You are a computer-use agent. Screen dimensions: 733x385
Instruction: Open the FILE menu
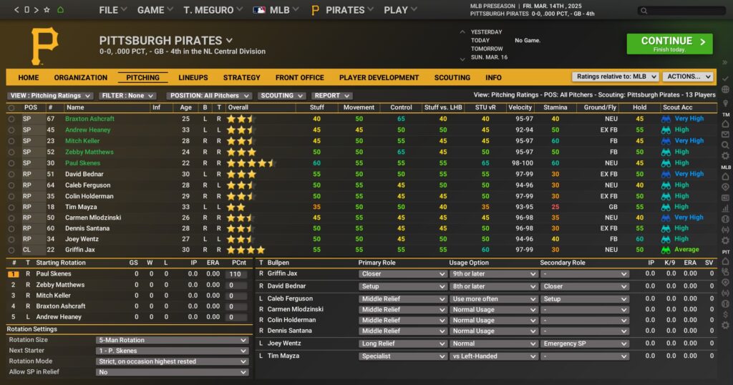[x=112, y=10]
